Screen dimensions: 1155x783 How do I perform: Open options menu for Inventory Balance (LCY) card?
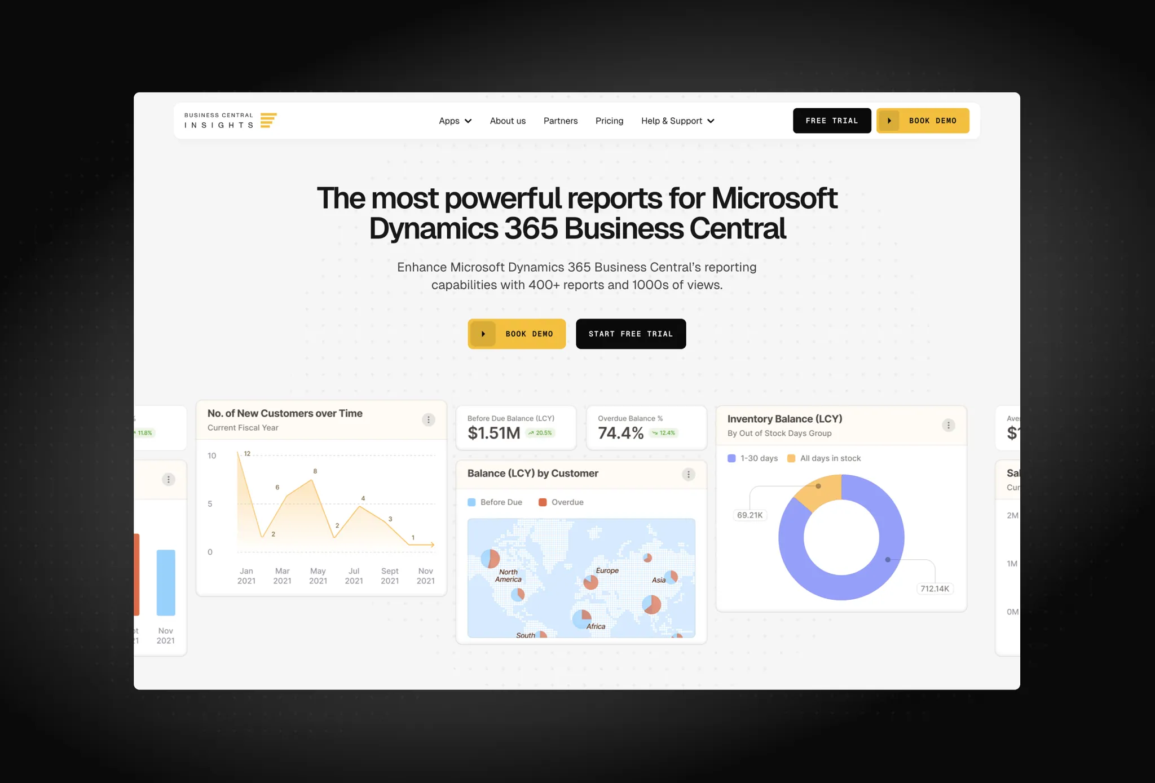point(949,425)
